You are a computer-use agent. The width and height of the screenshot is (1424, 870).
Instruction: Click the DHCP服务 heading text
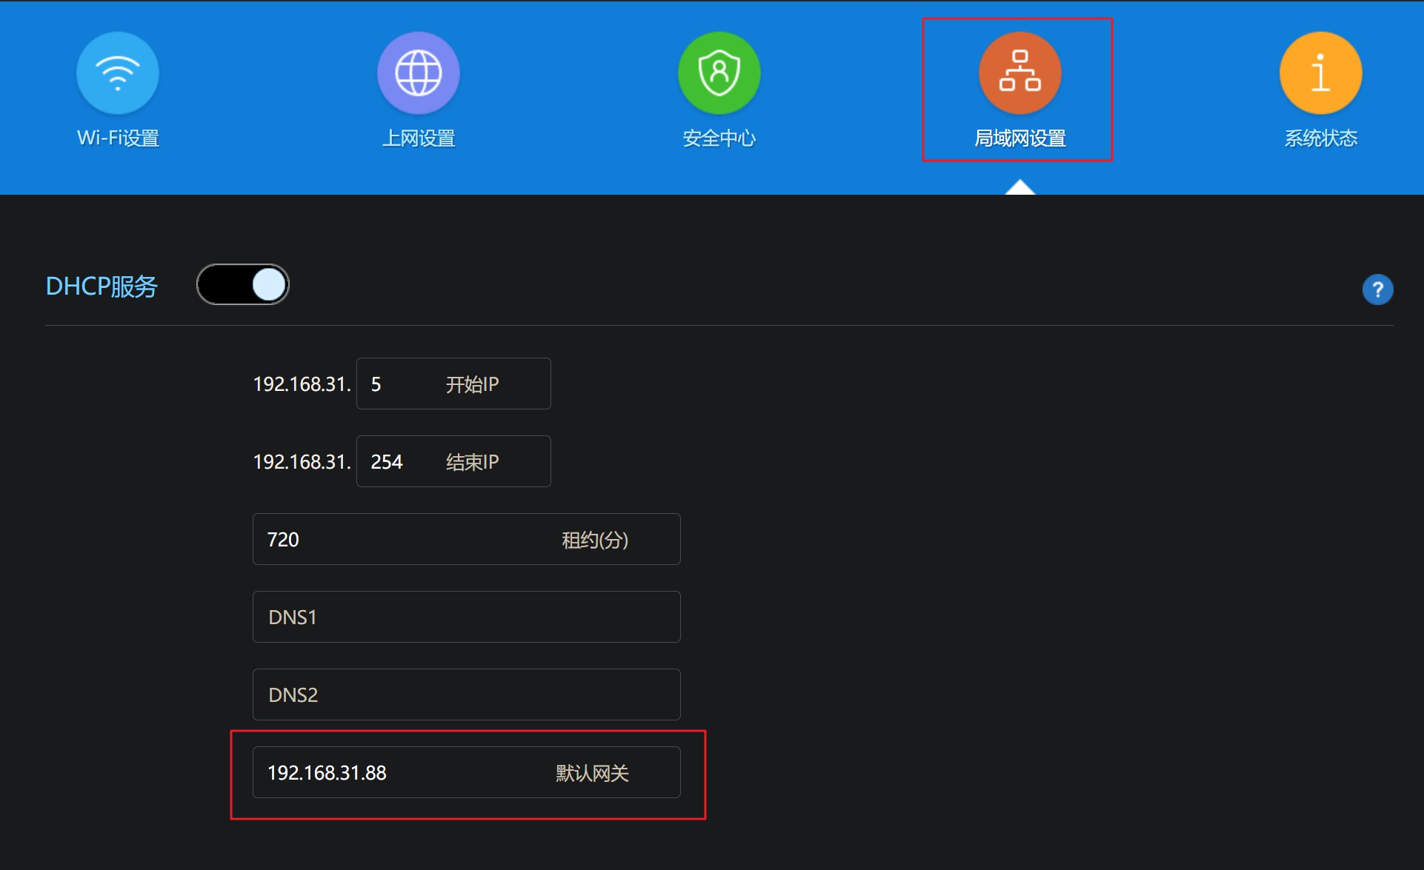[x=102, y=287]
